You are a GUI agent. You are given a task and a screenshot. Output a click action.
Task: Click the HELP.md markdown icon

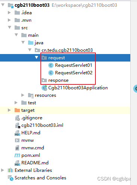[17, 133]
